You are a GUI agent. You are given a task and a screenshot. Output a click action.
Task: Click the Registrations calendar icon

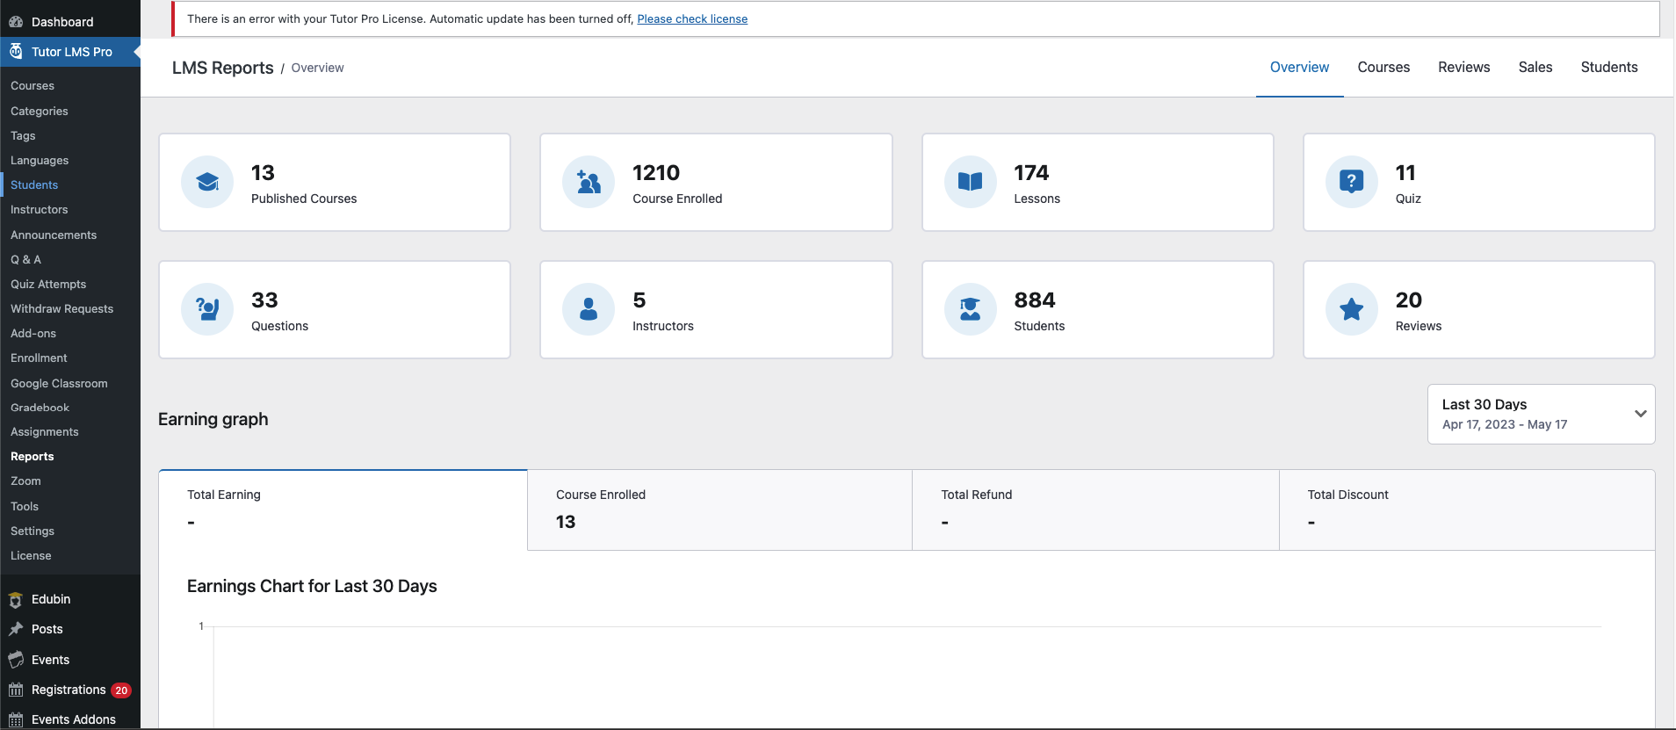tap(16, 690)
